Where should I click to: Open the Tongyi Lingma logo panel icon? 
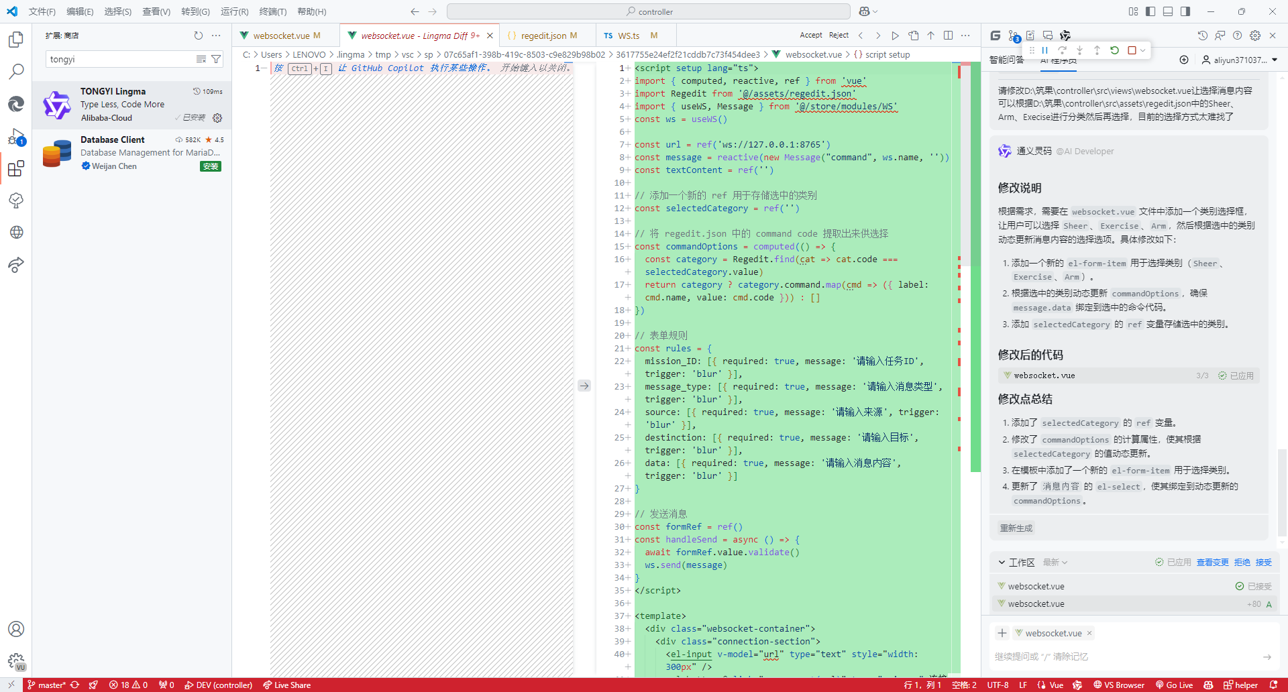[1065, 36]
